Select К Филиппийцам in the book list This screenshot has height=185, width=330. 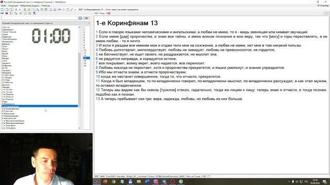click(x=10, y=116)
